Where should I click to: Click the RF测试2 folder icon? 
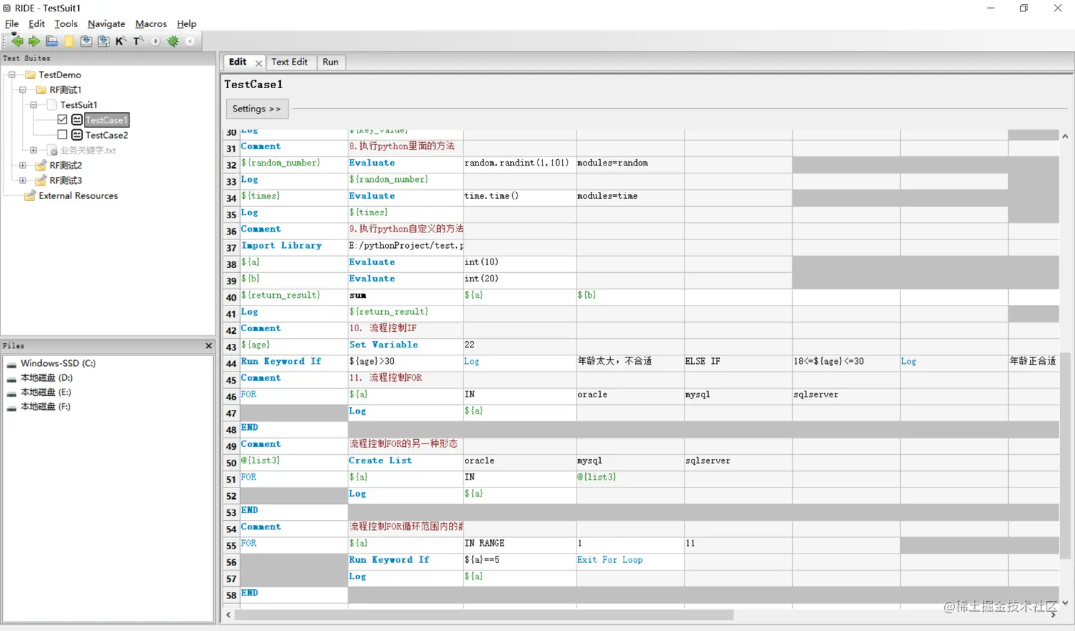coord(41,165)
